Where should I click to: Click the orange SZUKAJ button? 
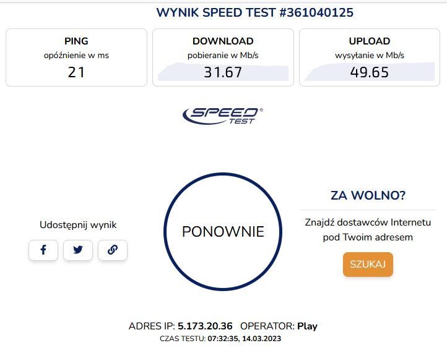(x=368, y=264)
